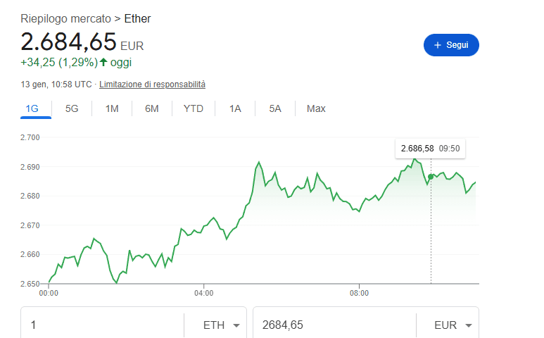Image resolution: width=544 pixels, height=338 pixels.
Task: Select the YTD time range tab
Action: click(194, 108)
